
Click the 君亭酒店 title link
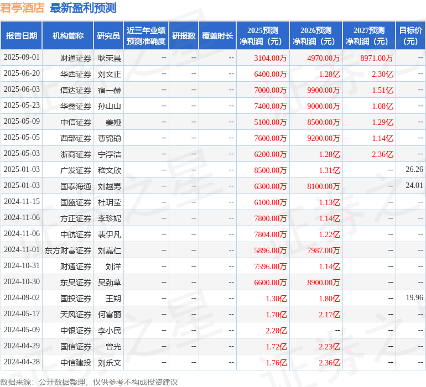tap(22, 8)
